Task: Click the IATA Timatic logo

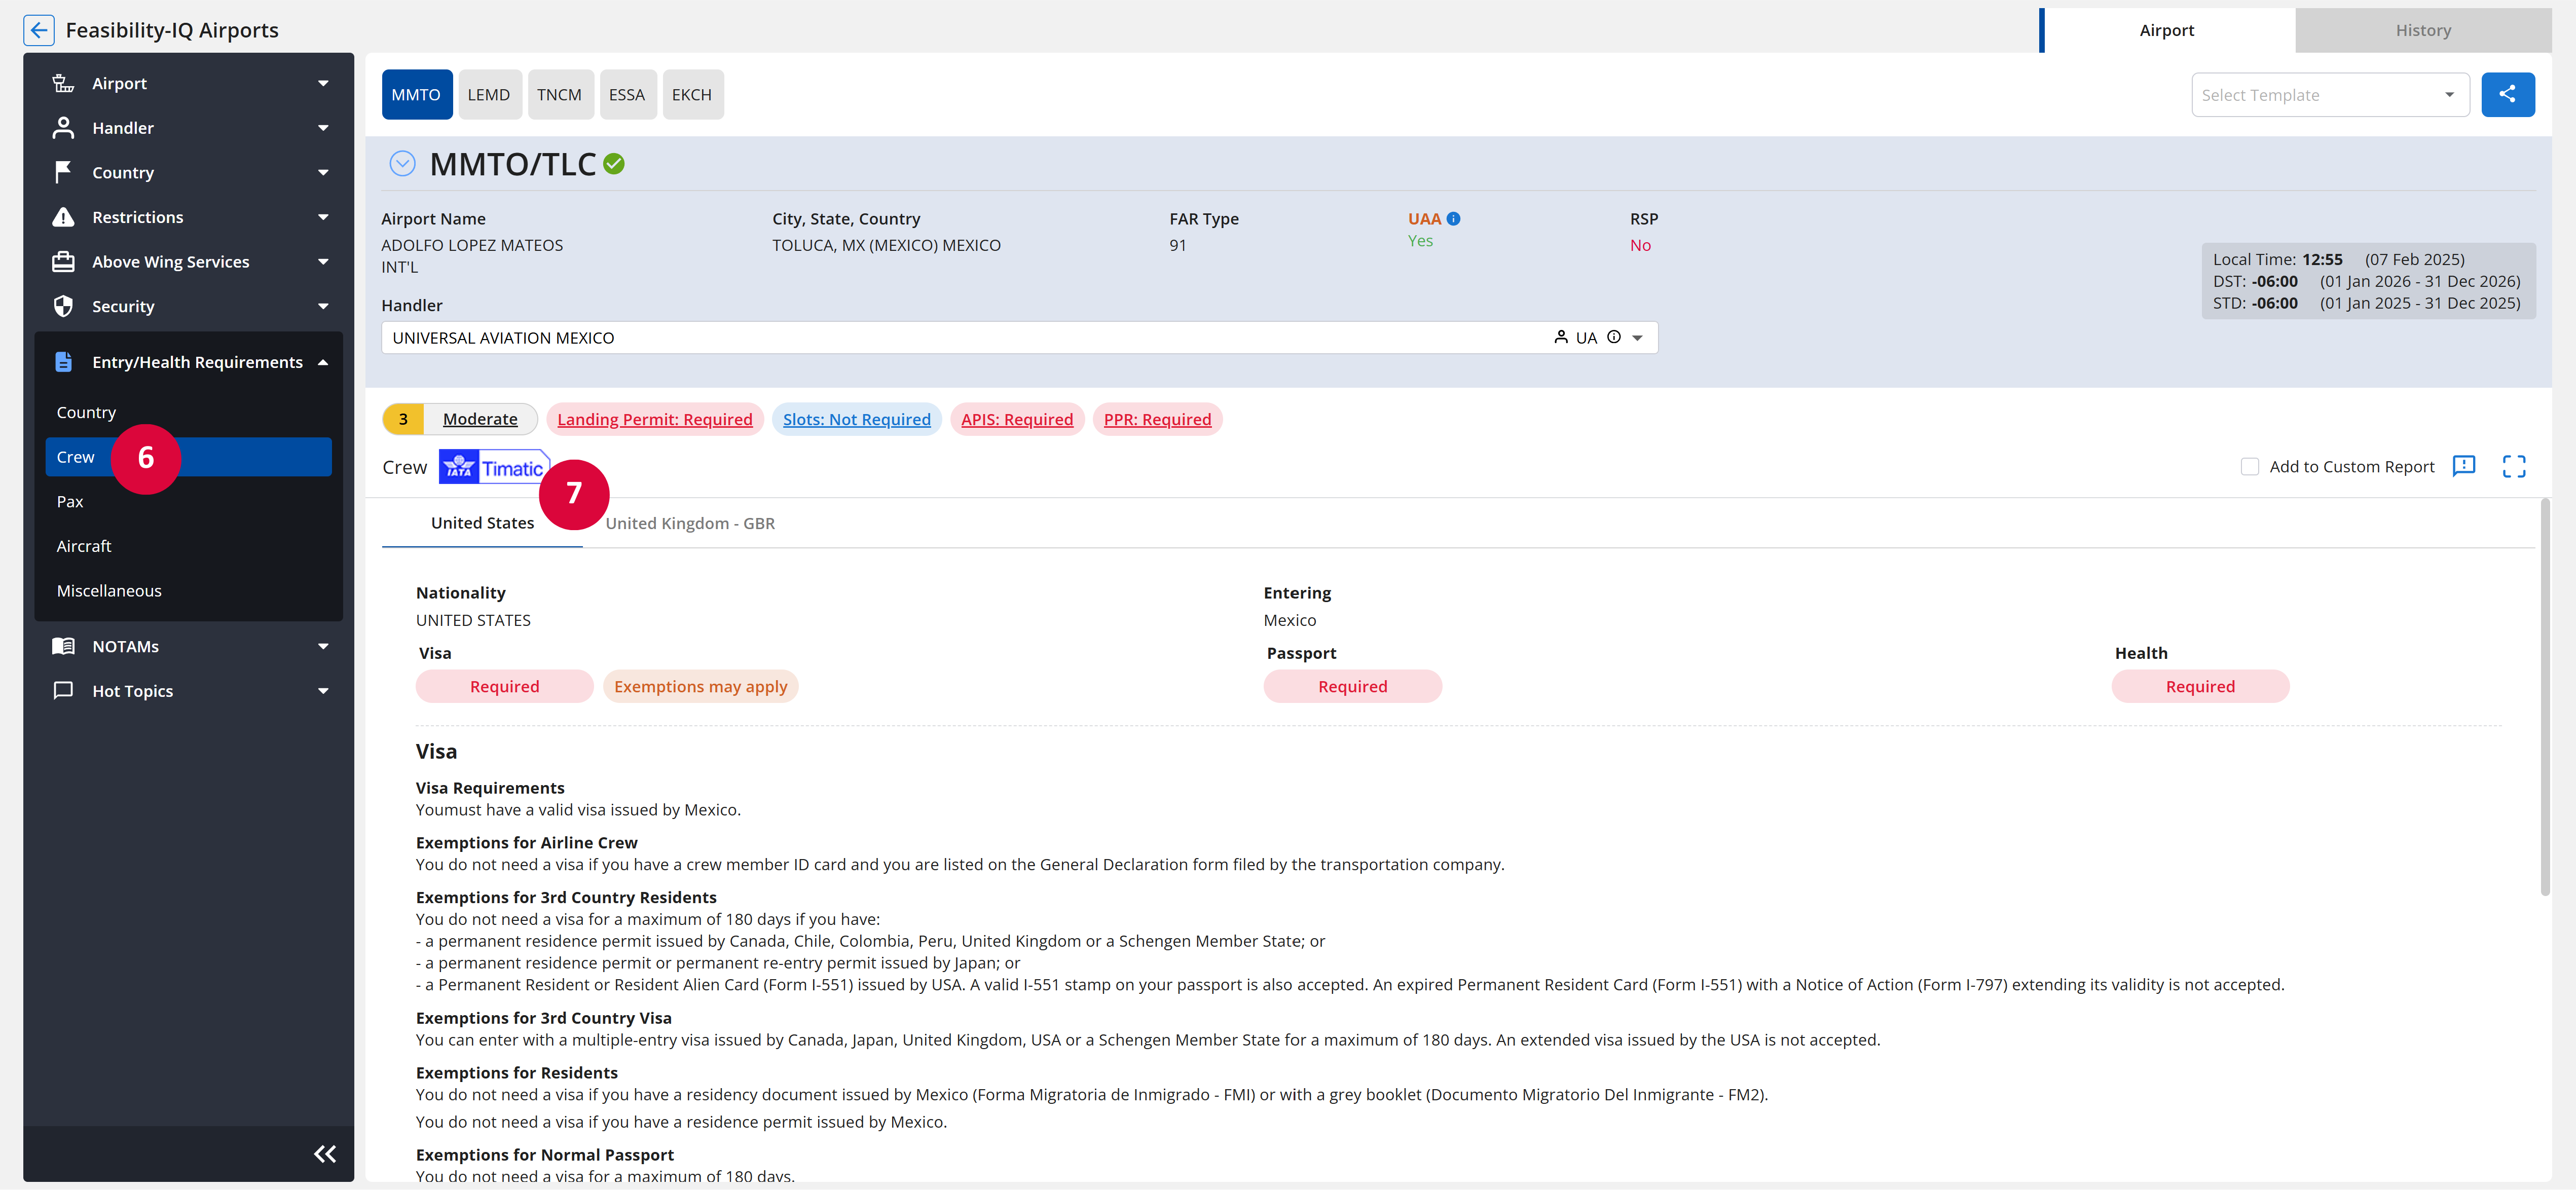Action: click(x=494, y=467)
